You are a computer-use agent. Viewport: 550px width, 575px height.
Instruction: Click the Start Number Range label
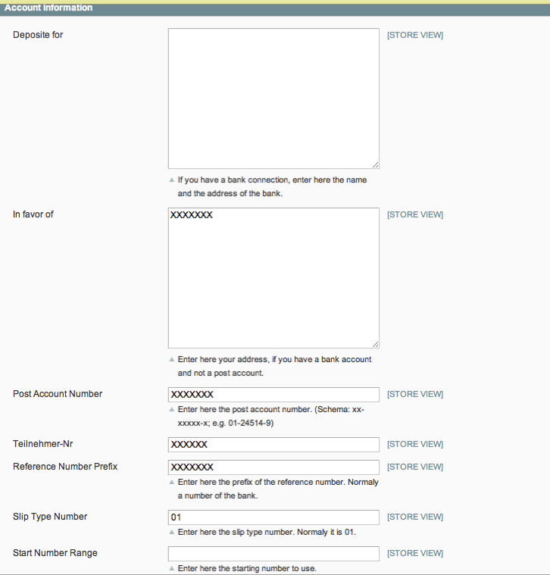click(55, 552)
